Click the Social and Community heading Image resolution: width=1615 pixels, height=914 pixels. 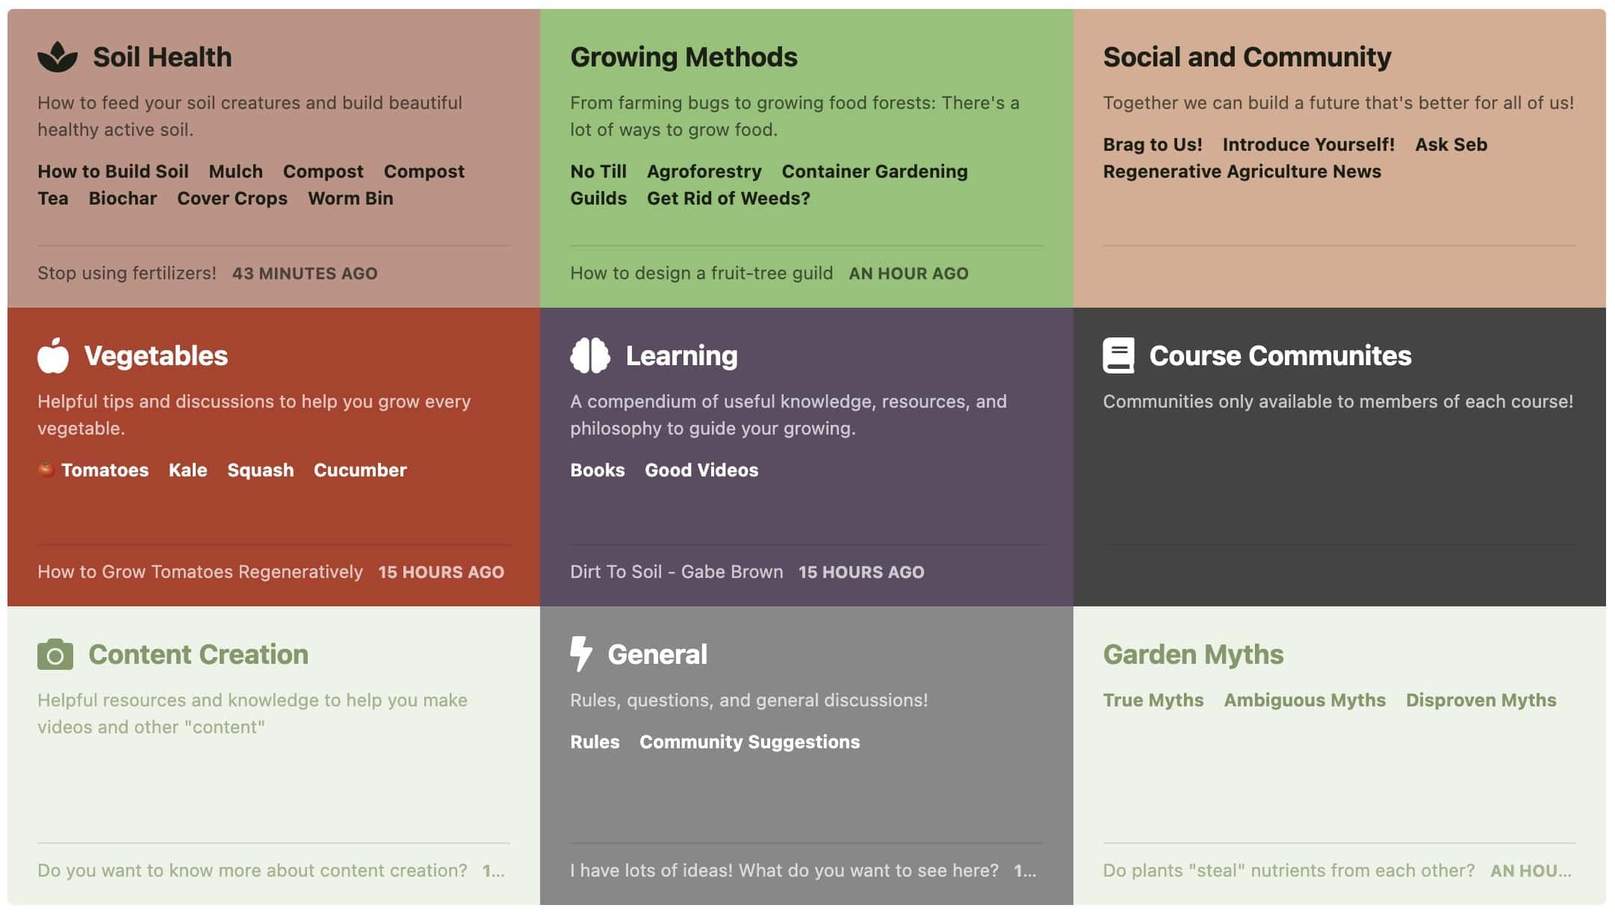click(1247, 57)
